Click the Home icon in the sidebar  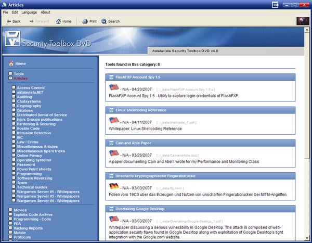coord(11,63)
